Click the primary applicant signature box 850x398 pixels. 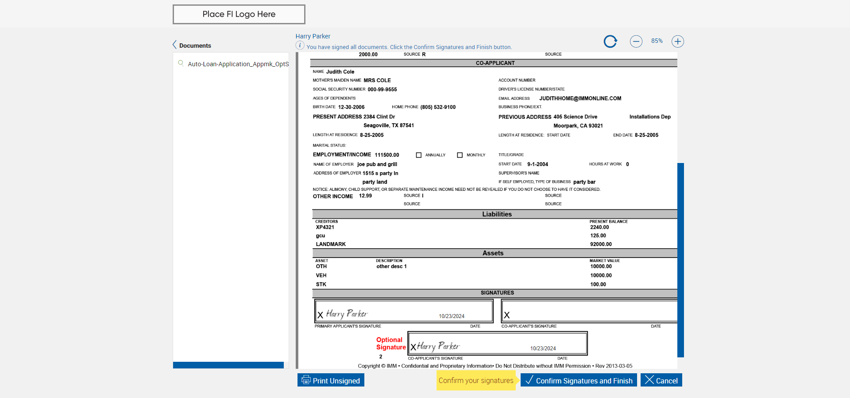tap(404, 311)
